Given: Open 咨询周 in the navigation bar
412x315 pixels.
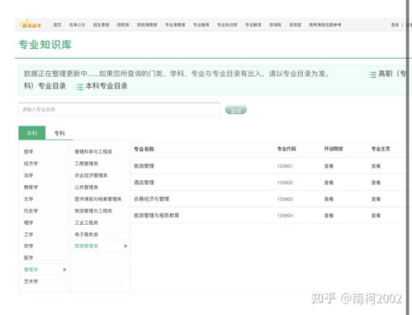Looking at the screenshot, I should [x=275, y=25].
